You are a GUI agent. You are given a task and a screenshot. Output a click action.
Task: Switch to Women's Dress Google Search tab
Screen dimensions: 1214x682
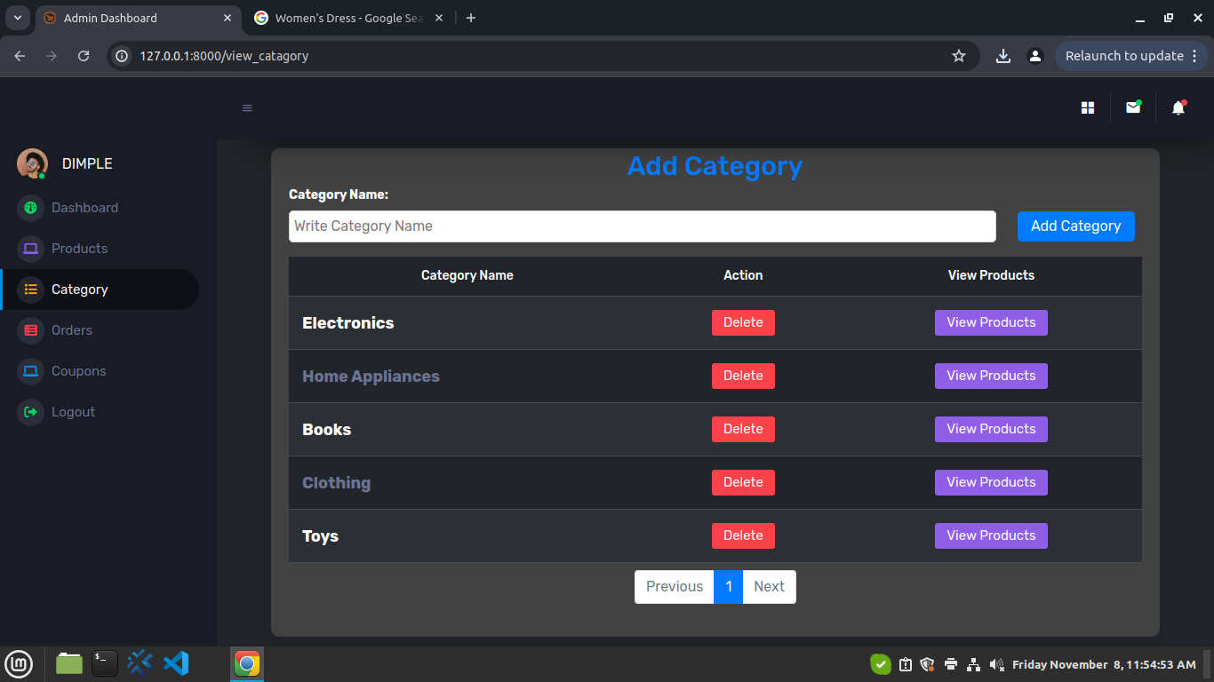(x=348, y=18)
